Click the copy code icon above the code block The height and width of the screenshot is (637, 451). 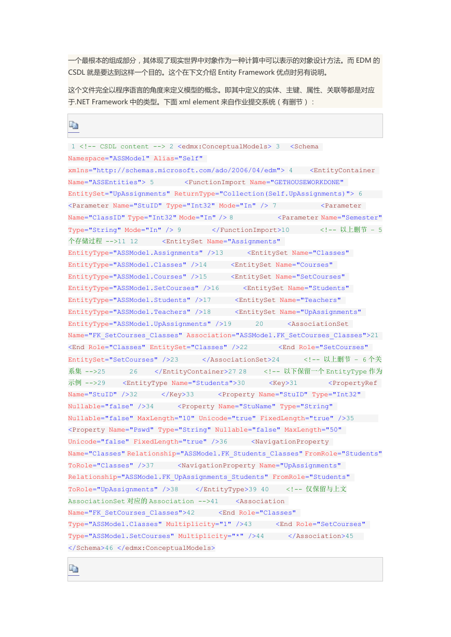pos(74,126)
